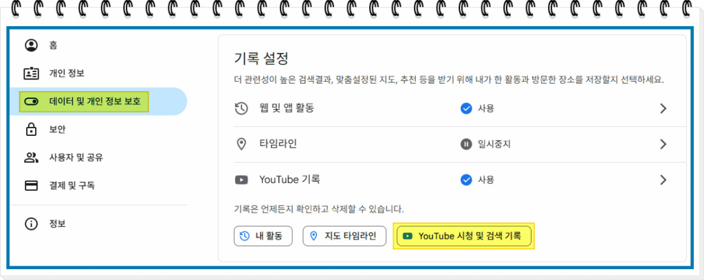Viewport: 704px width, 280px height.
Task: Click the info circle icon beside 정보
Action: point(31,224)
